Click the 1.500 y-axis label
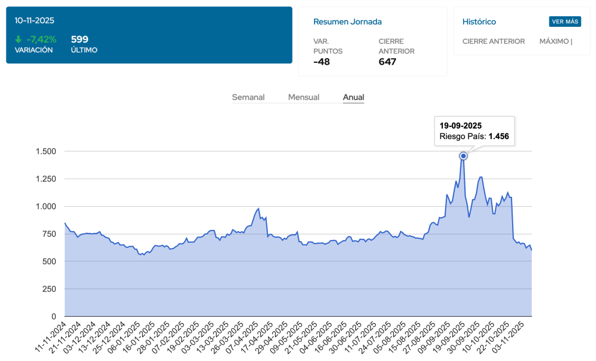This screenshot has width=596, height=361. [44, 151]
